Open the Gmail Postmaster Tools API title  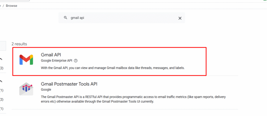coord(69,84)
